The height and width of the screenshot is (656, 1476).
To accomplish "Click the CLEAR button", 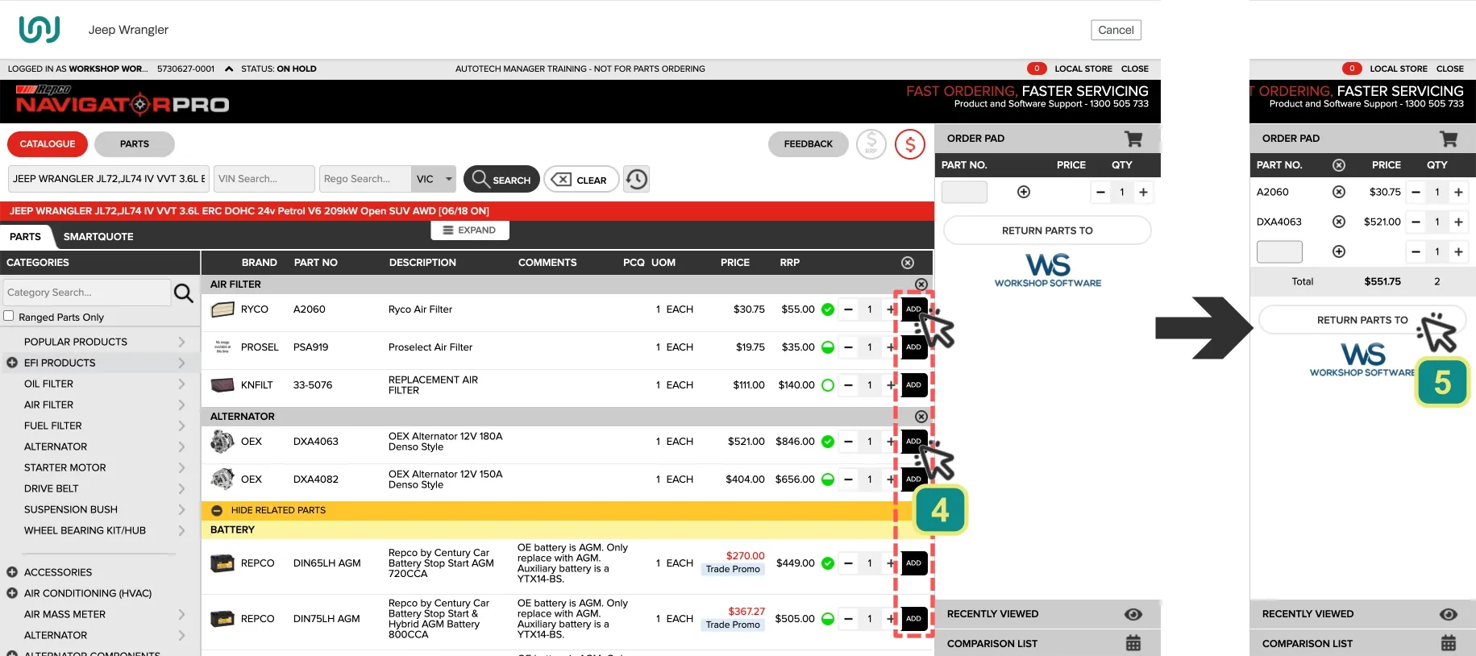I will click(x=581, y=179).
